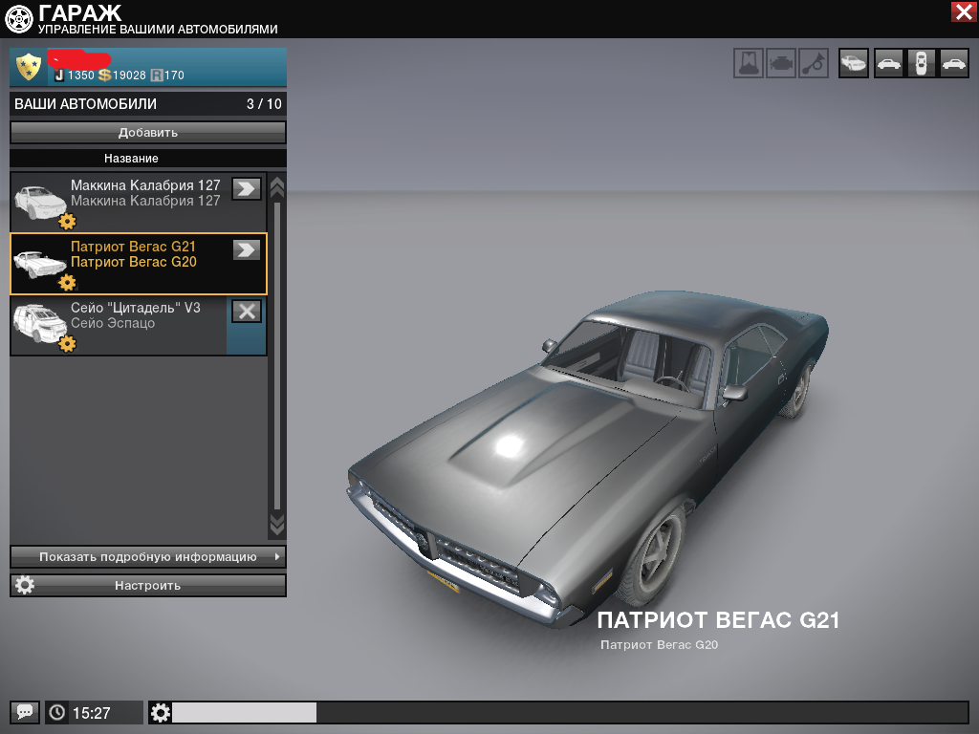Screen dimensions: 979x734
Task: Click the gear icon in bottom status bar
Action: click(x=161, y=712)
